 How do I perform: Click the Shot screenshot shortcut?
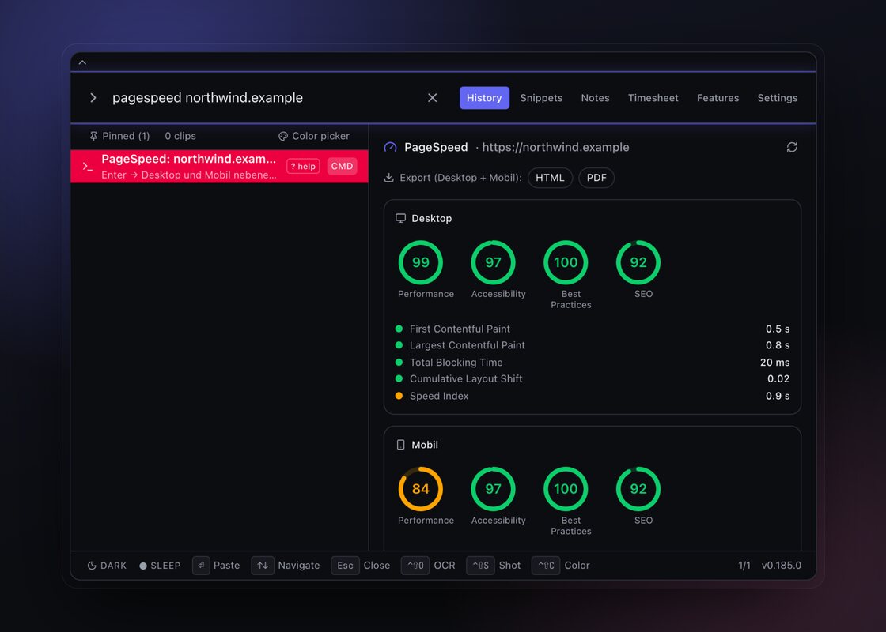tap(494, 566)
